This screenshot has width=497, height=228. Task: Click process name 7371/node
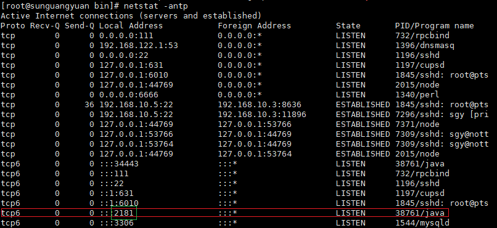pos(417,124)
